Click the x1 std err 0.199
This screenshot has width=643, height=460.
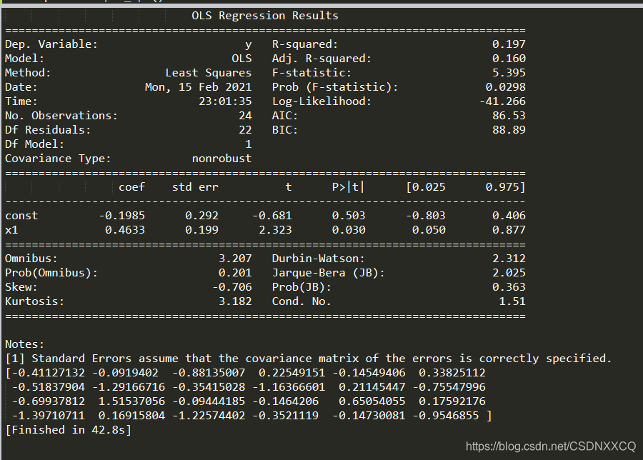click(x=201, y=230)
